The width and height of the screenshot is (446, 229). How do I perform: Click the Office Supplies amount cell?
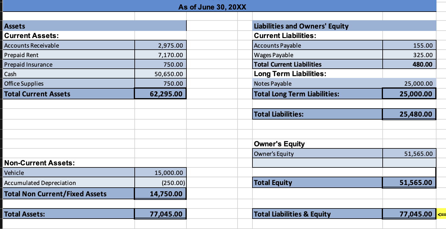coord(161,83)
